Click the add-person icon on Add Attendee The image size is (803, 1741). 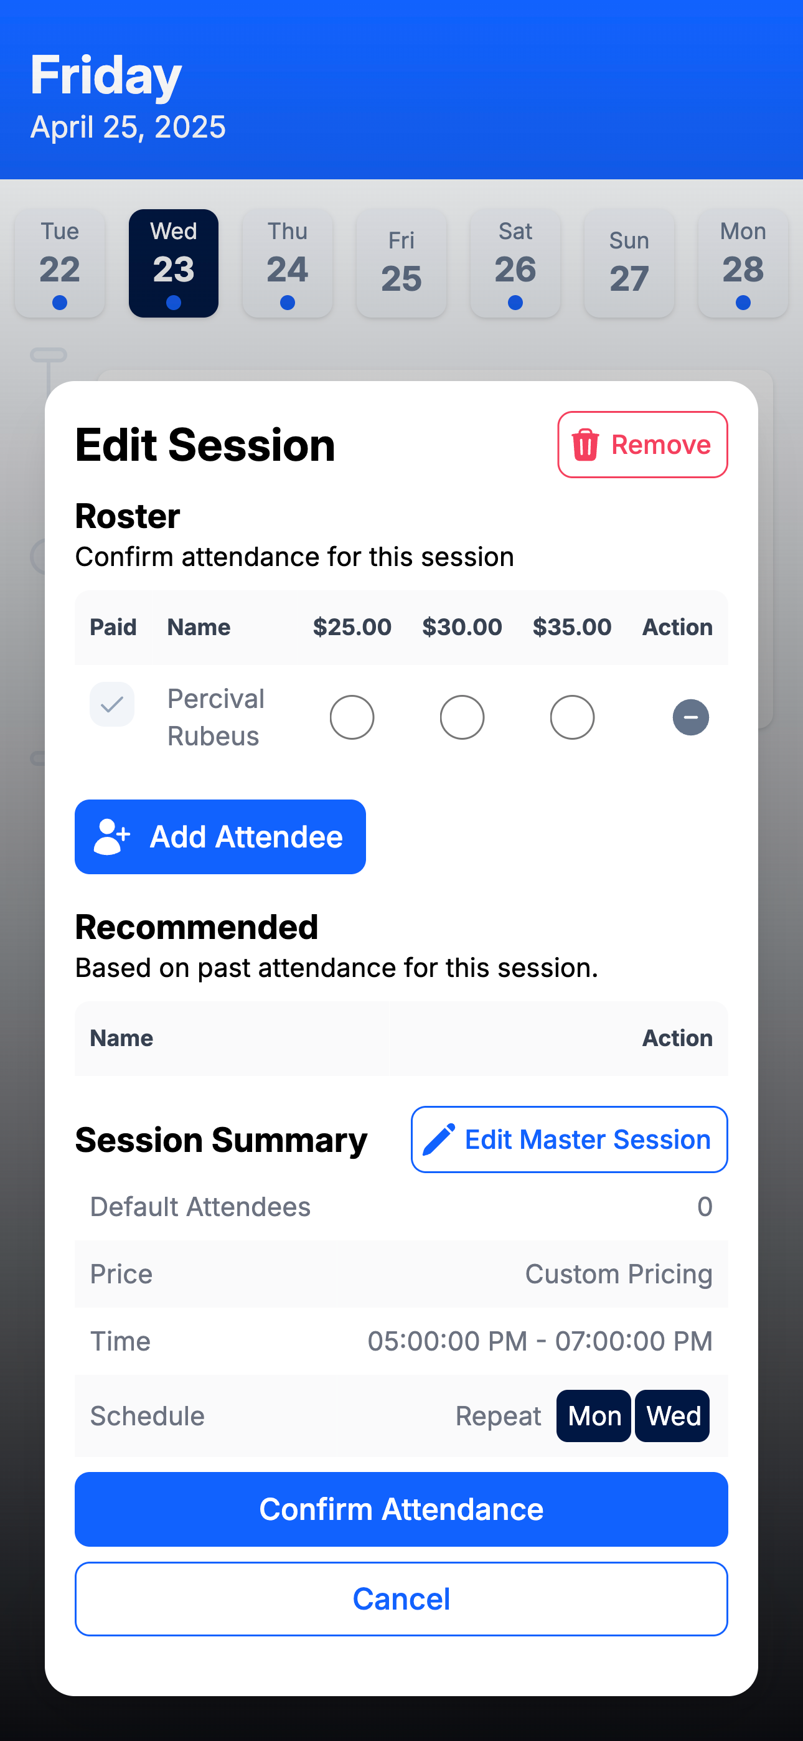[x=111, y=837]
